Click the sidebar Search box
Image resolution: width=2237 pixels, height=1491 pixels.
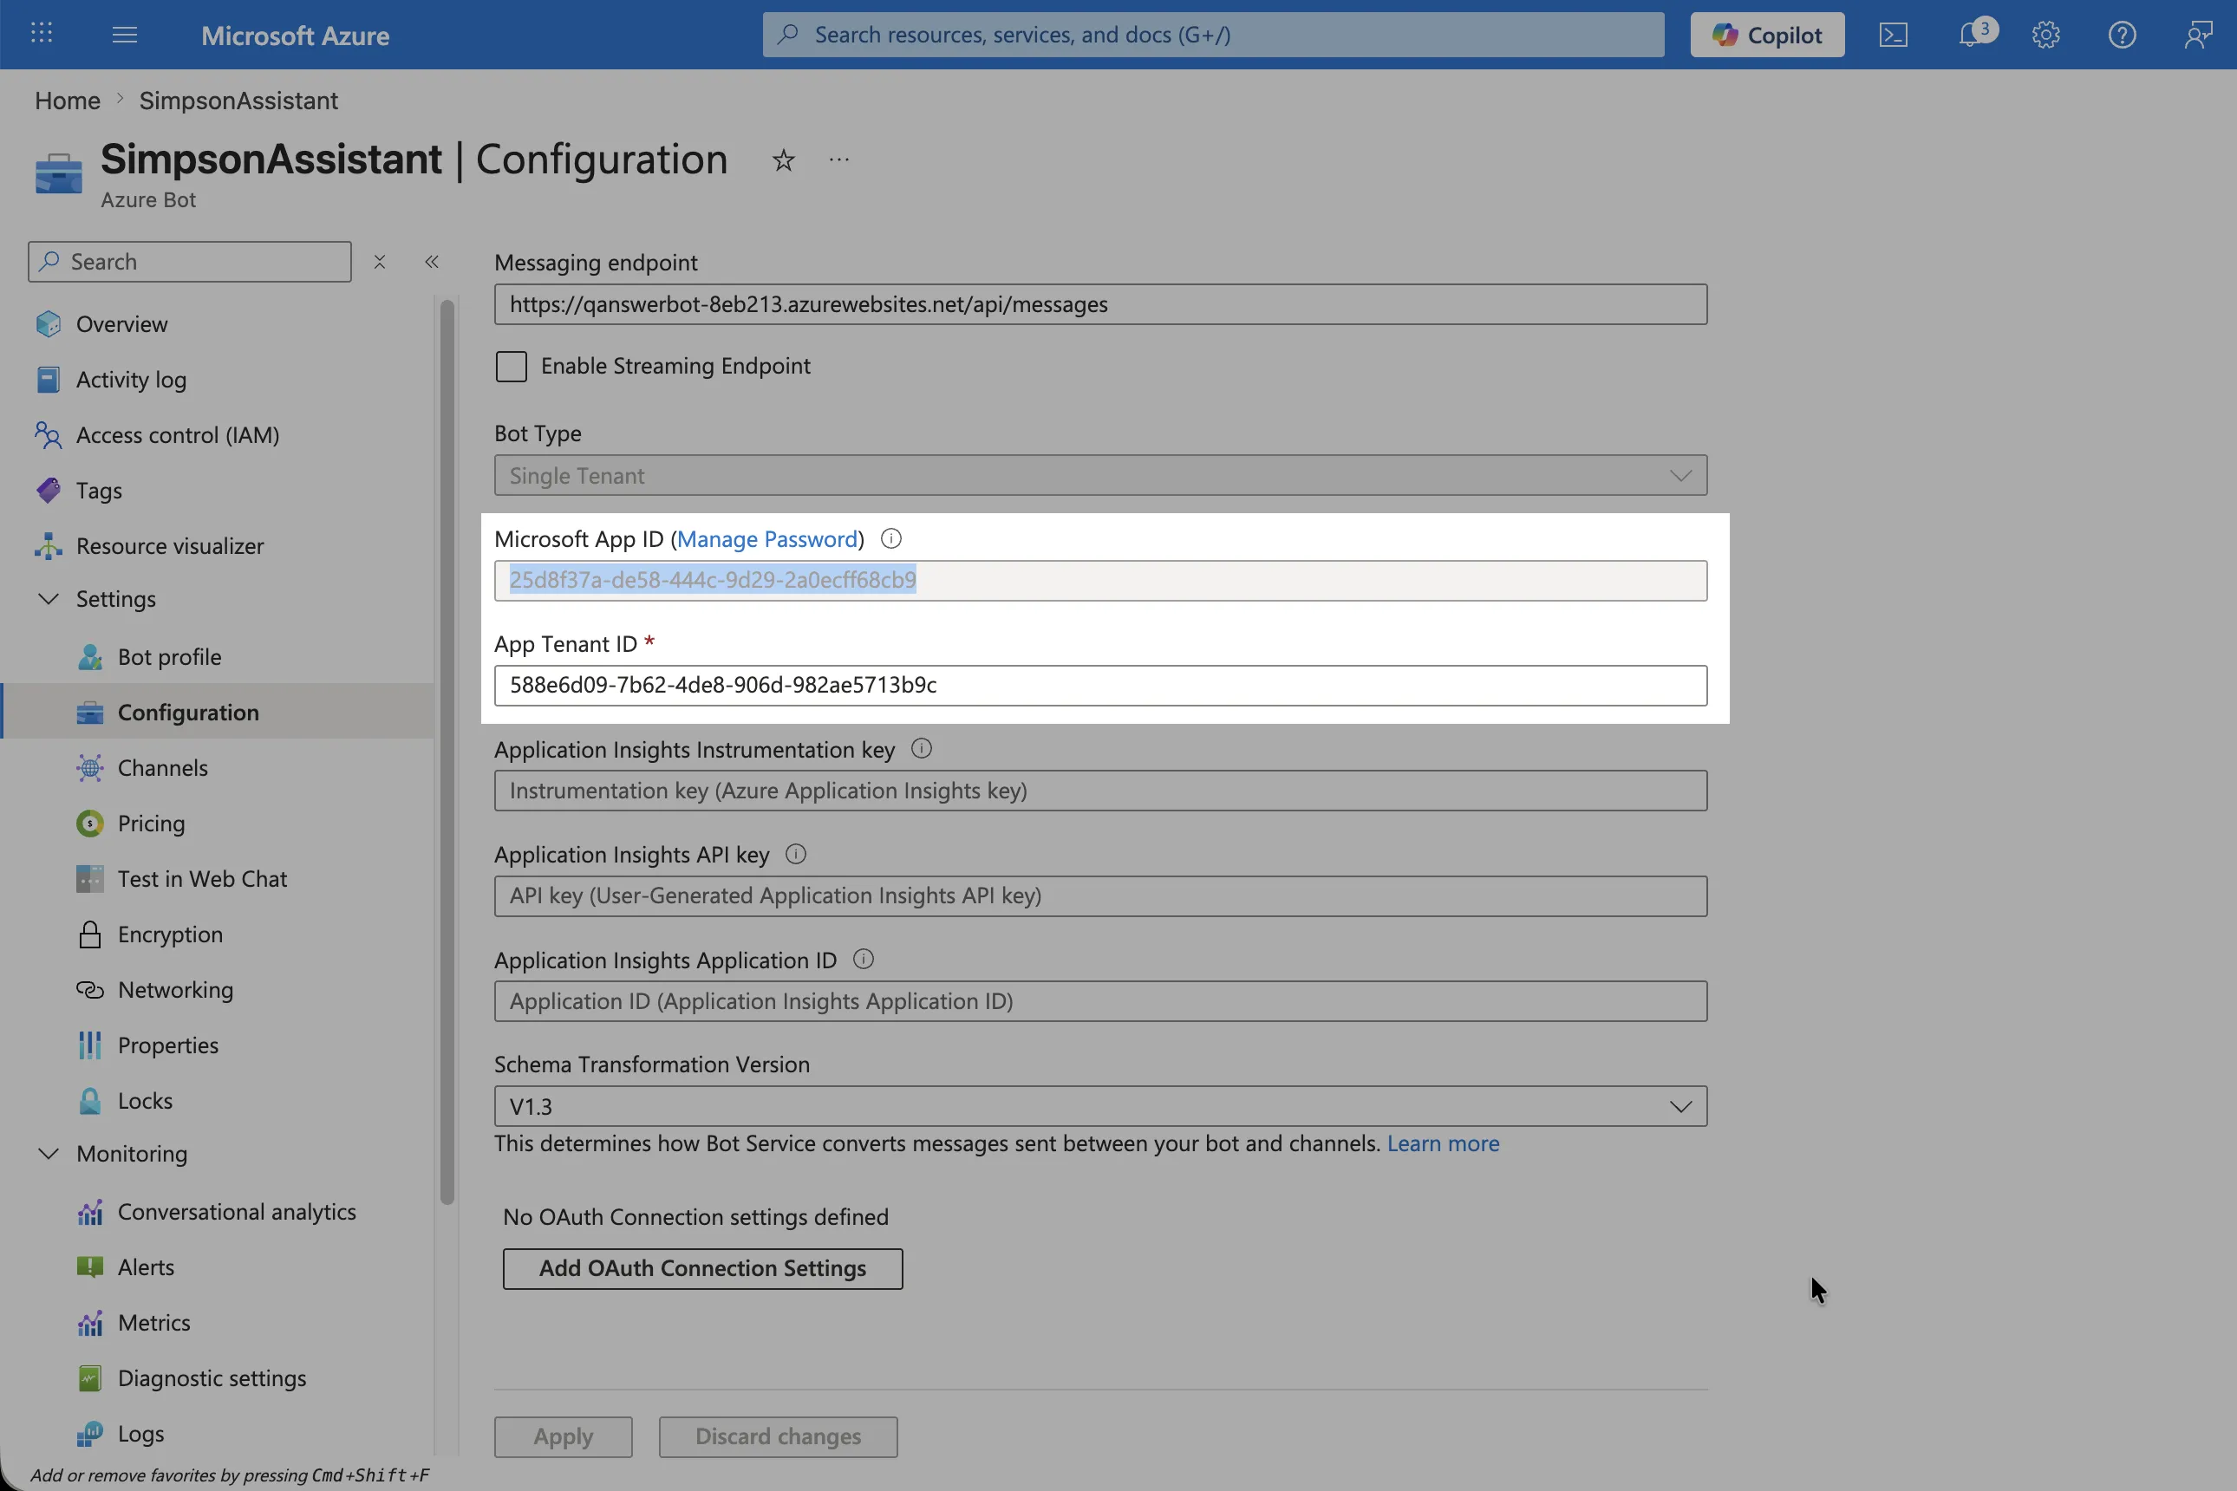[x=190, y=262]
